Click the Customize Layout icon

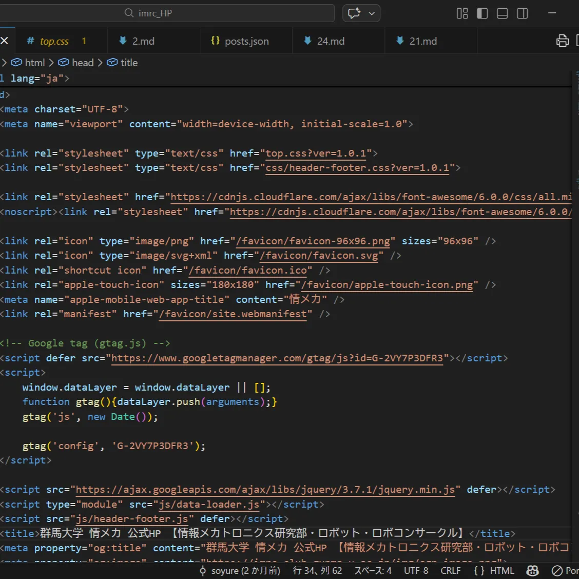click(x=462, y=13)
